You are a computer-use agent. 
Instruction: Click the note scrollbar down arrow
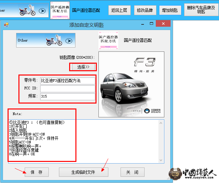tap(161, 160)
